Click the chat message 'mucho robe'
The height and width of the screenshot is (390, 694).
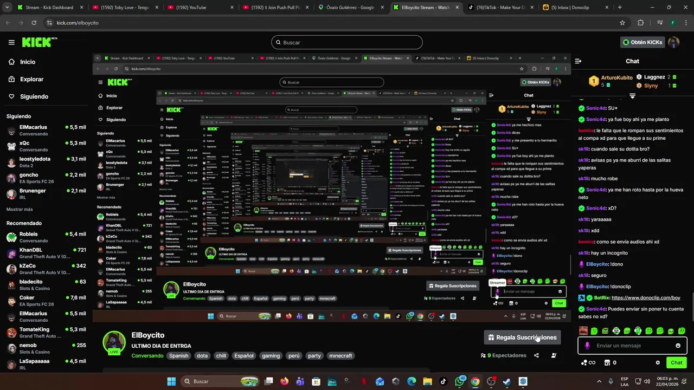[x=604, y=179]
